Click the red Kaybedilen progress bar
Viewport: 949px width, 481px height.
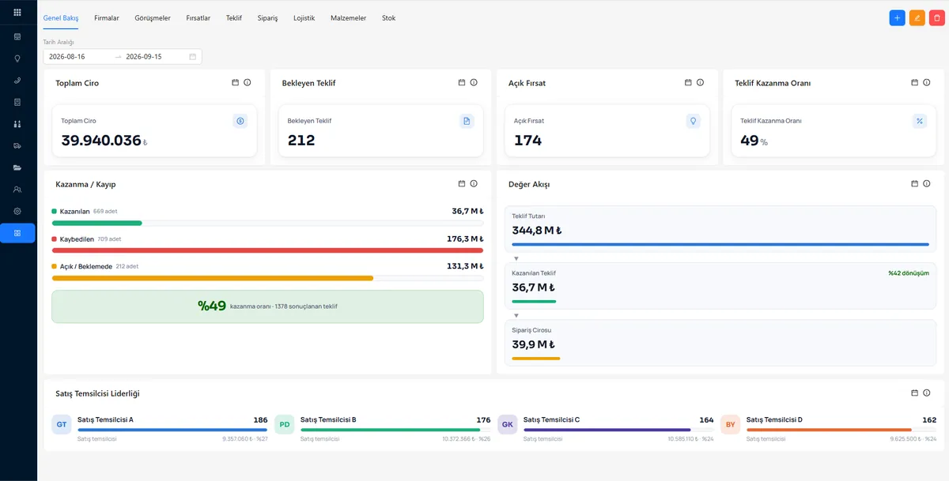[267, 250]
